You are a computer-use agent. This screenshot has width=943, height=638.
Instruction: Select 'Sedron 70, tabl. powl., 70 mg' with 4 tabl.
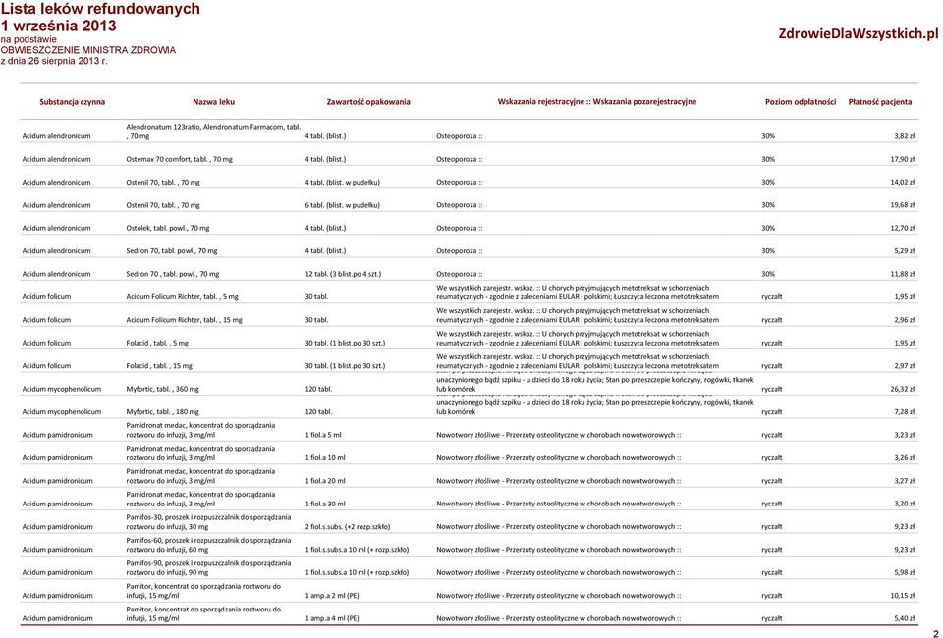(171, 250)
